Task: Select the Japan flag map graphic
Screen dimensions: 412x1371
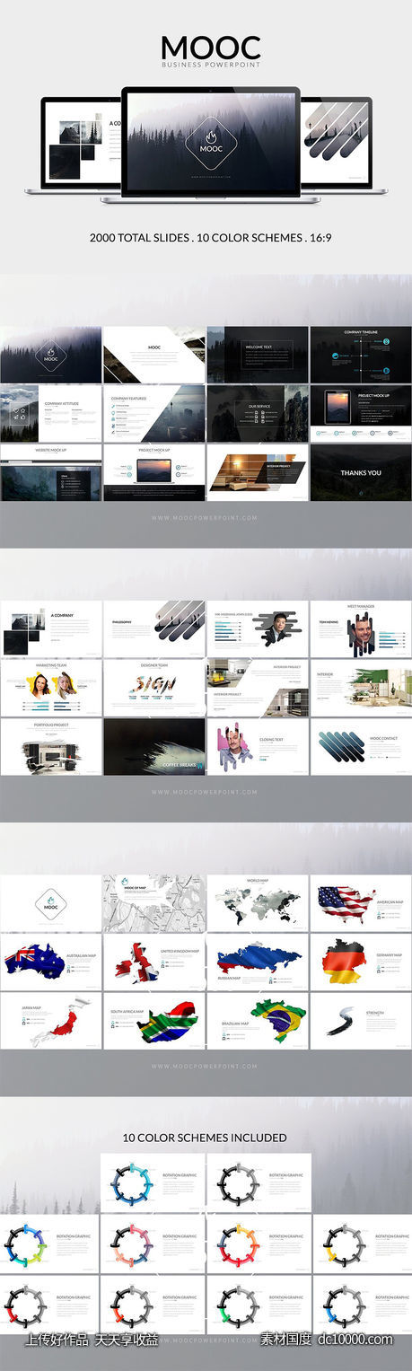Action: [x=65, y=1020]
